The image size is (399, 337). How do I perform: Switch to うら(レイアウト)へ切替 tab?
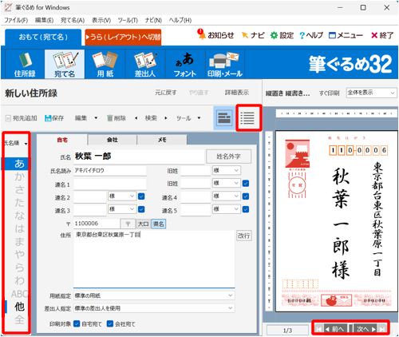(x=123, y=37)
